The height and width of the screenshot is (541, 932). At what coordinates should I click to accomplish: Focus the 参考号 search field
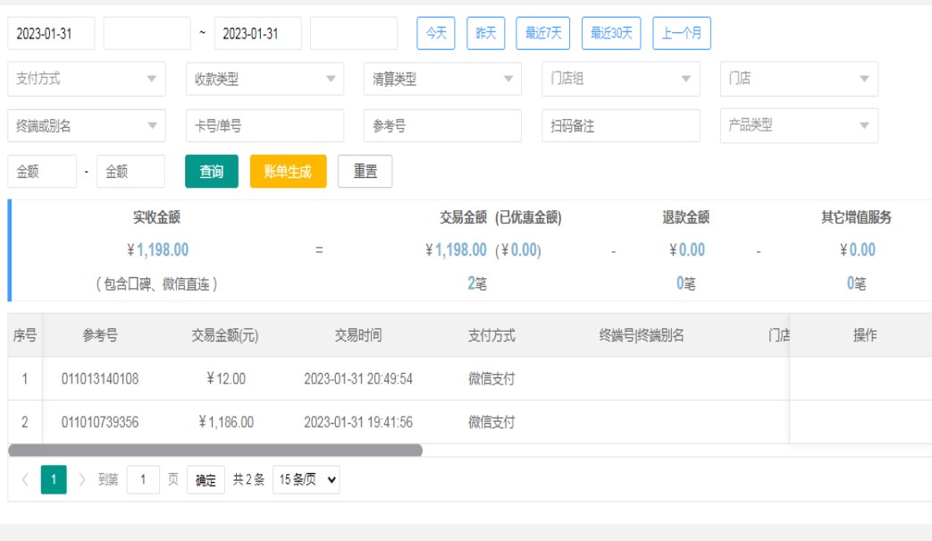tap(442, 126)
